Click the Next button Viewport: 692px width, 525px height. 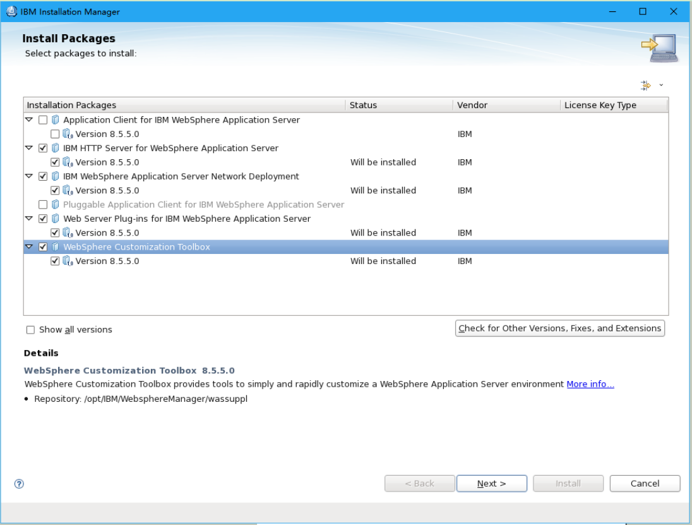pos(491,483)
